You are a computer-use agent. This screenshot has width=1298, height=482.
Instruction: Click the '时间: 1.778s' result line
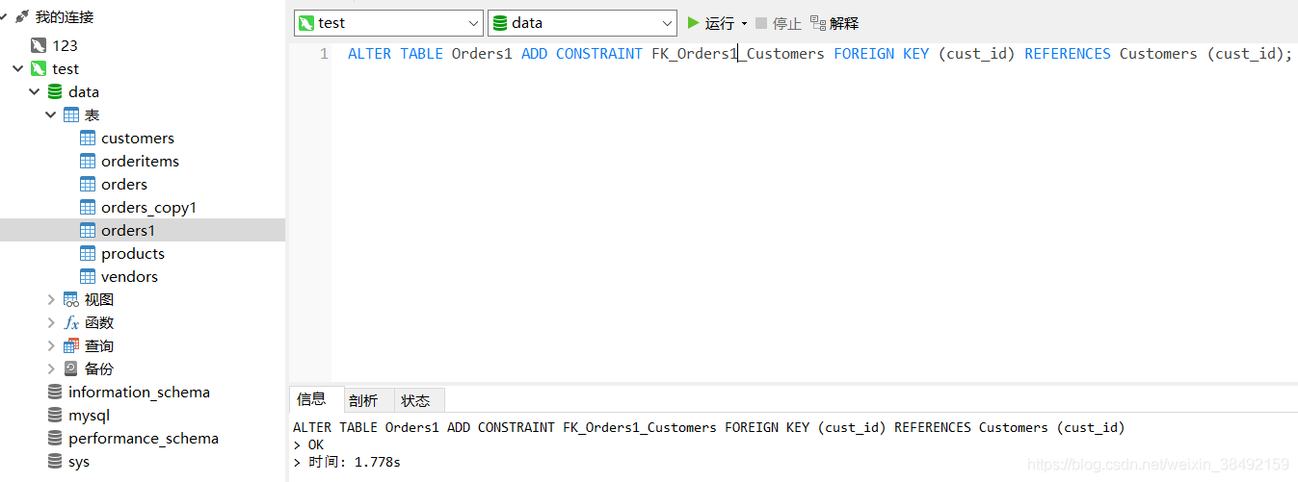(347, 462)
